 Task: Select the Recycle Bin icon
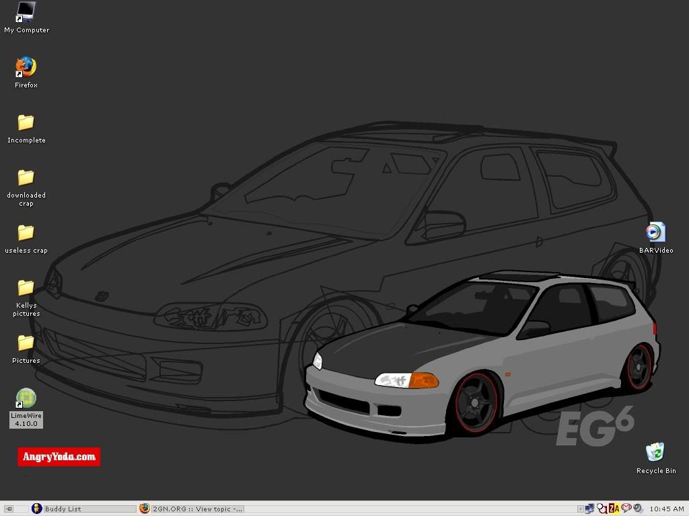pos(655,458)
